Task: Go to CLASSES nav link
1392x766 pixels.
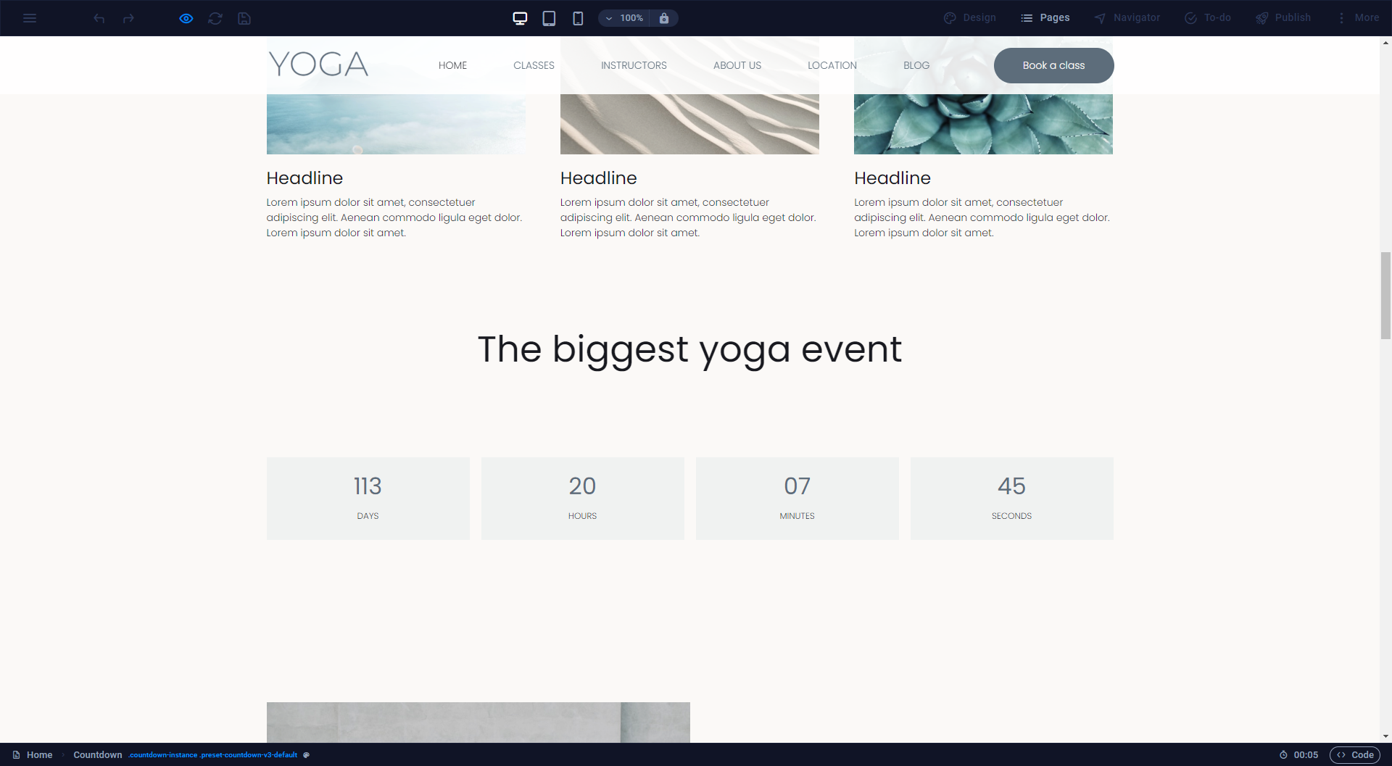Action: (x=534, y=65)
